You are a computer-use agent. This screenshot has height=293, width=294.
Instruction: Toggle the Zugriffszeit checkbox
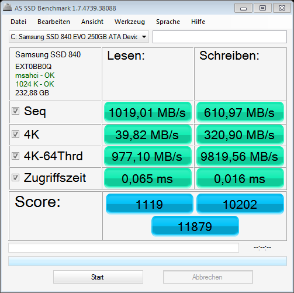pyautogui.click(x=15, y=177)
